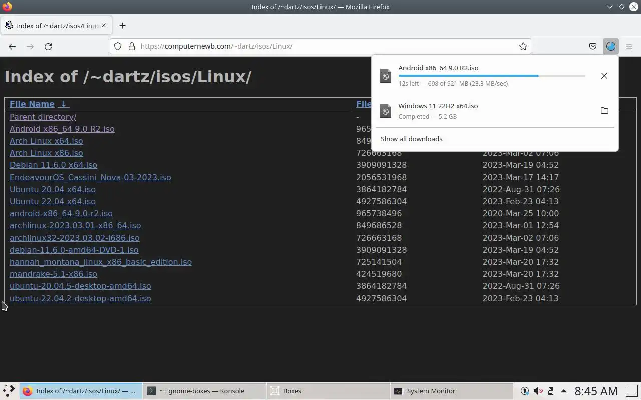Show Windows 11 22H2 x64.iso in folder

pos(604,111)
